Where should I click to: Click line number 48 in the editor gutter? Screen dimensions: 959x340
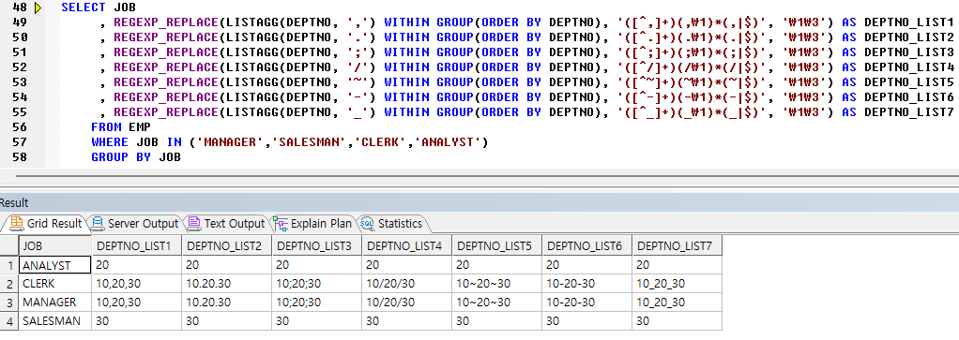21,7
